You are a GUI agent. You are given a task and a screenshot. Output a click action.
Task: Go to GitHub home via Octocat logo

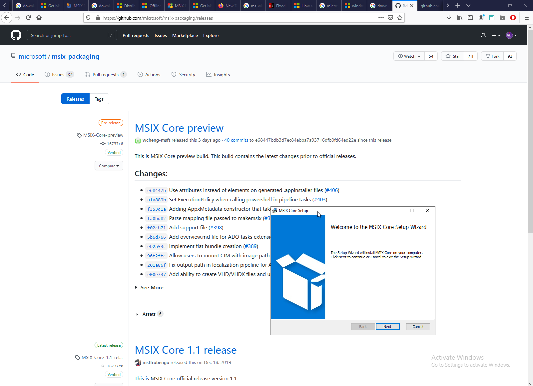pos(16,35)
